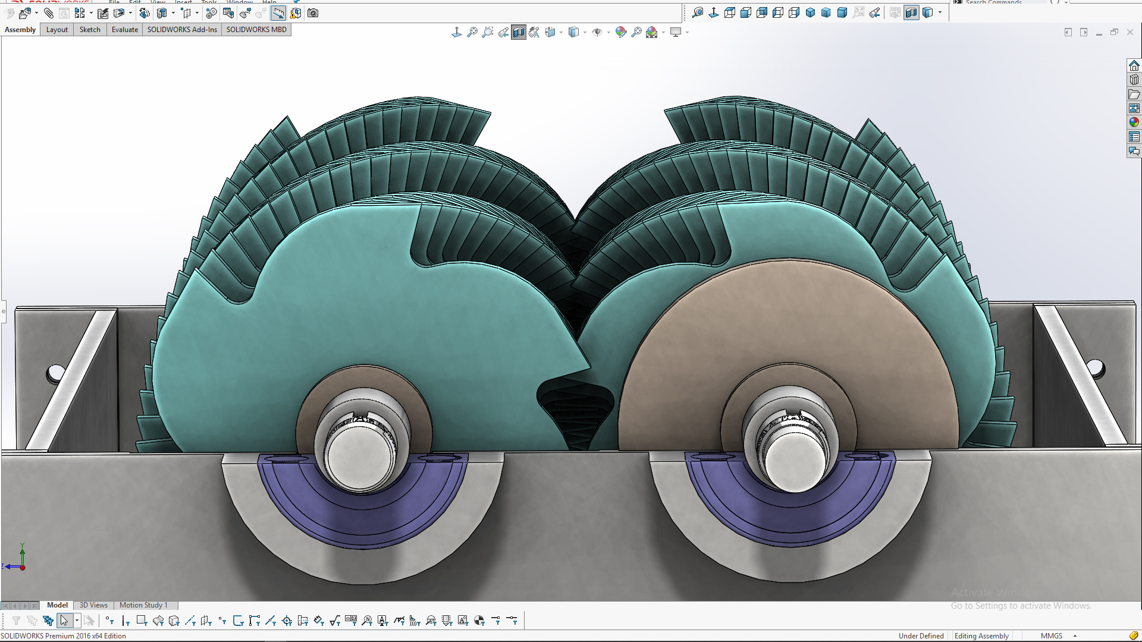Toggle Instant3D in assembly toolbar

[x=278, y=13]
